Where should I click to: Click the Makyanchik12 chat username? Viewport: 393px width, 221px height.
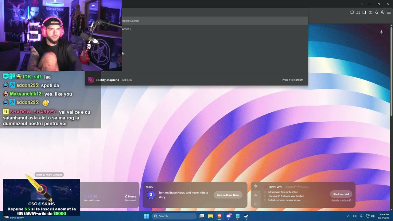click(x=26, y=94)
